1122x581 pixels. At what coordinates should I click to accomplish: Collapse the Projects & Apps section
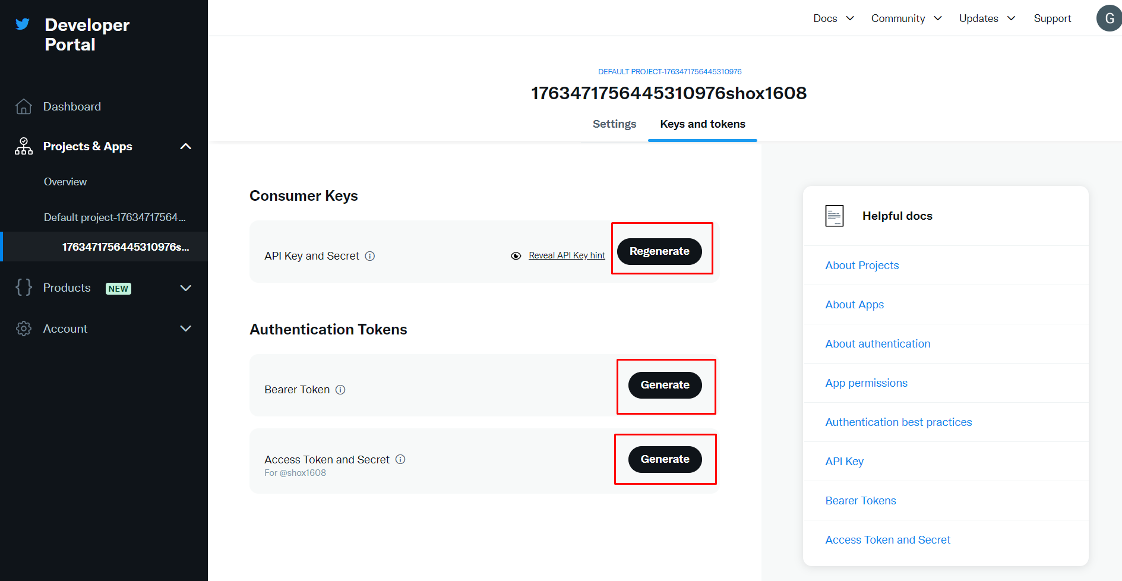pos(185,146)
